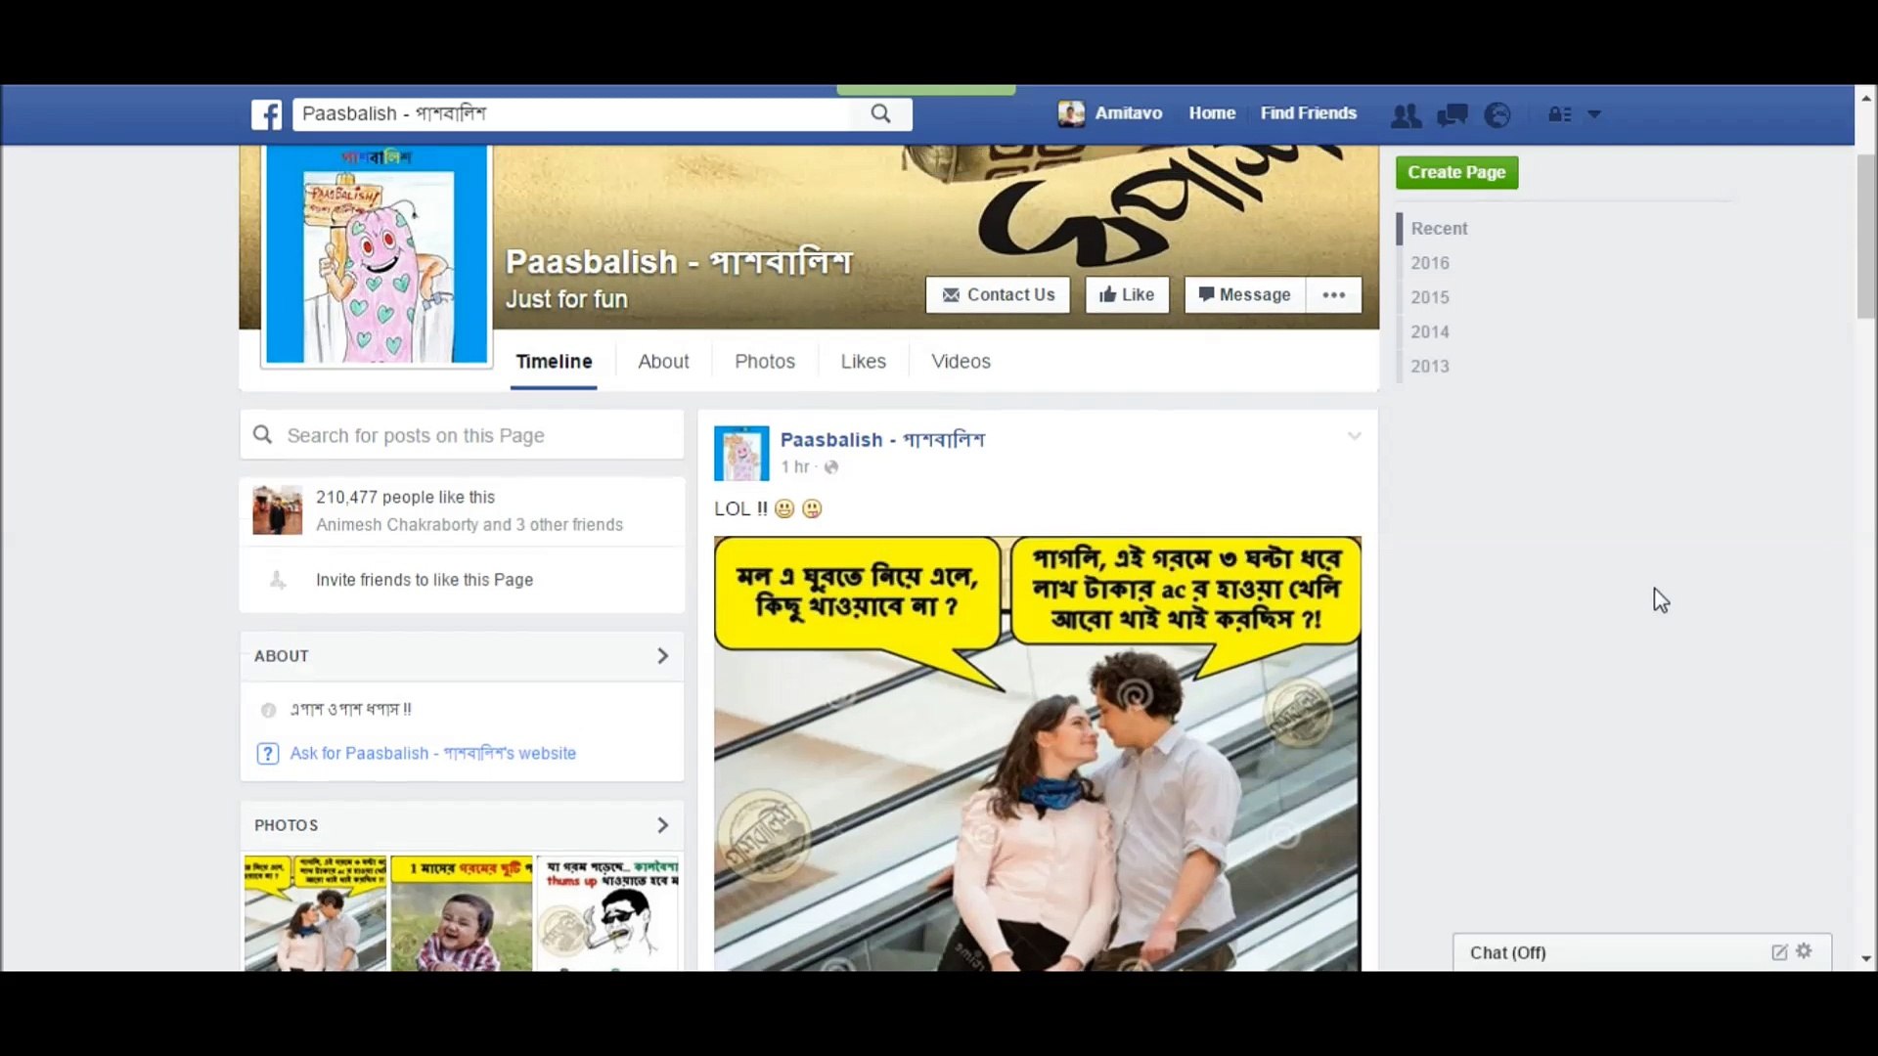This screenshot has width=1878, height=1056.
Task: Like the Paasbalish page
Action: pos(1127,295)
